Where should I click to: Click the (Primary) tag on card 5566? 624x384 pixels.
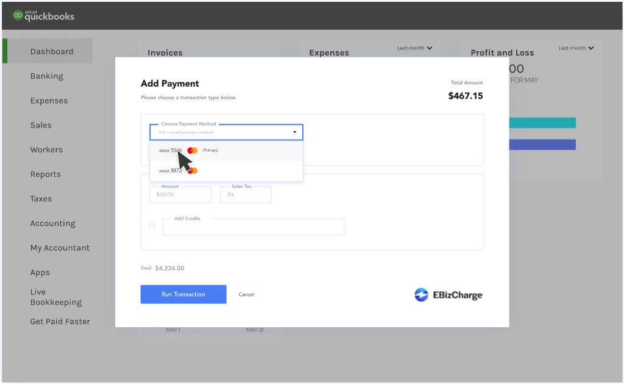click(210, 151)
